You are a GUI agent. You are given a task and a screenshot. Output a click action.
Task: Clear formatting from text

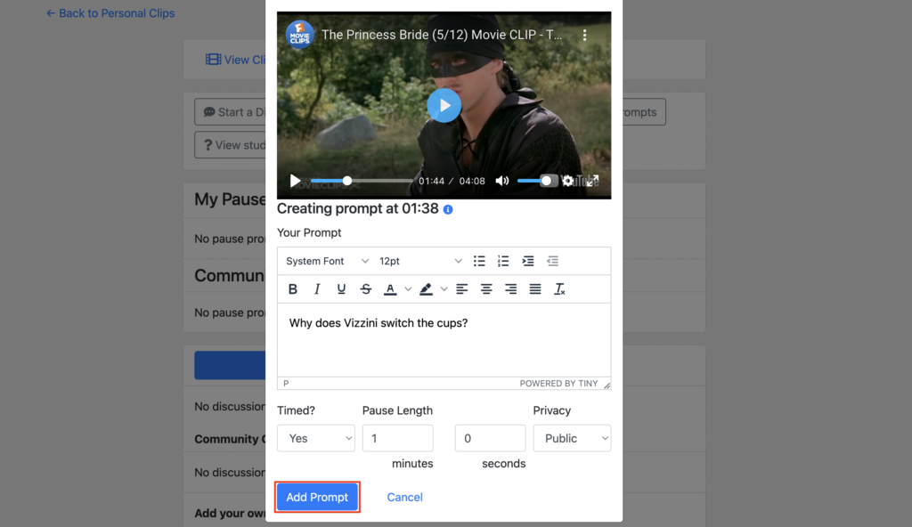click(x=559, y=289)
